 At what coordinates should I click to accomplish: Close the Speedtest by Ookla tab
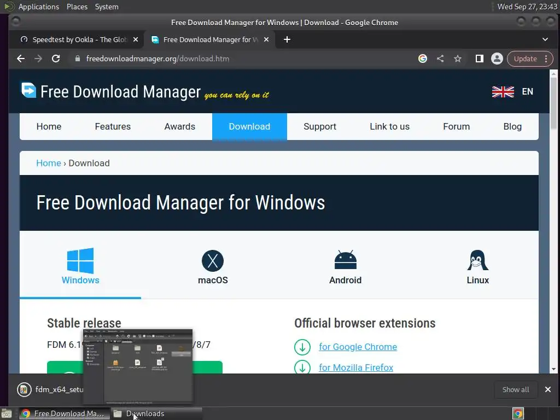coord(136,39)
